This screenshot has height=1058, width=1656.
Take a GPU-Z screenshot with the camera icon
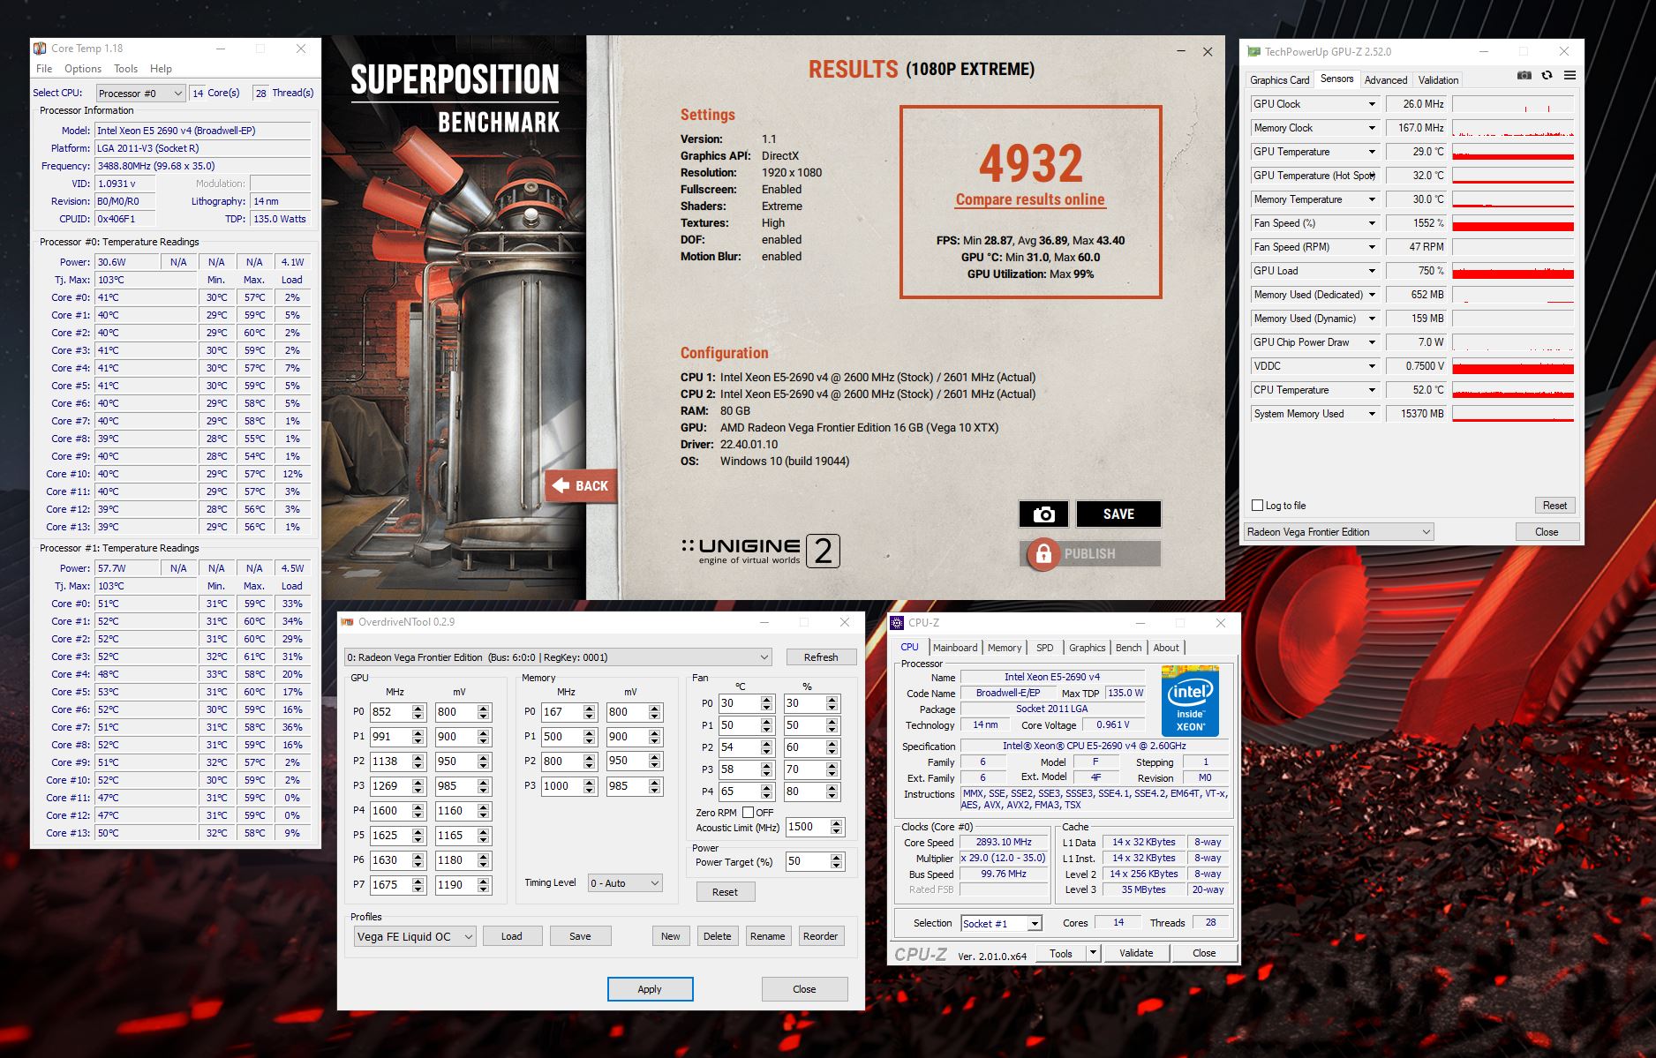1524,75
